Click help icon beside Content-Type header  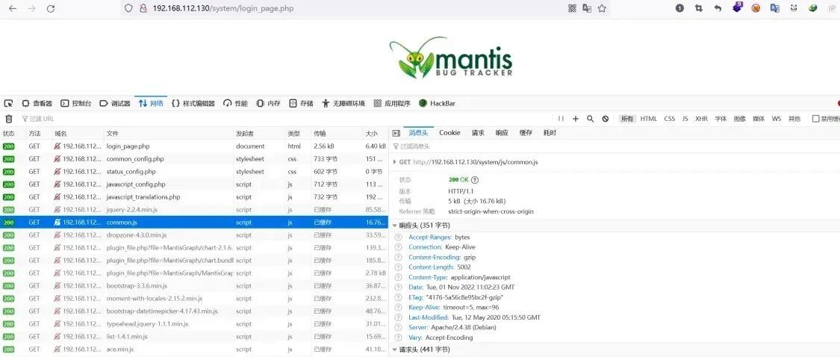pos(398,278)
